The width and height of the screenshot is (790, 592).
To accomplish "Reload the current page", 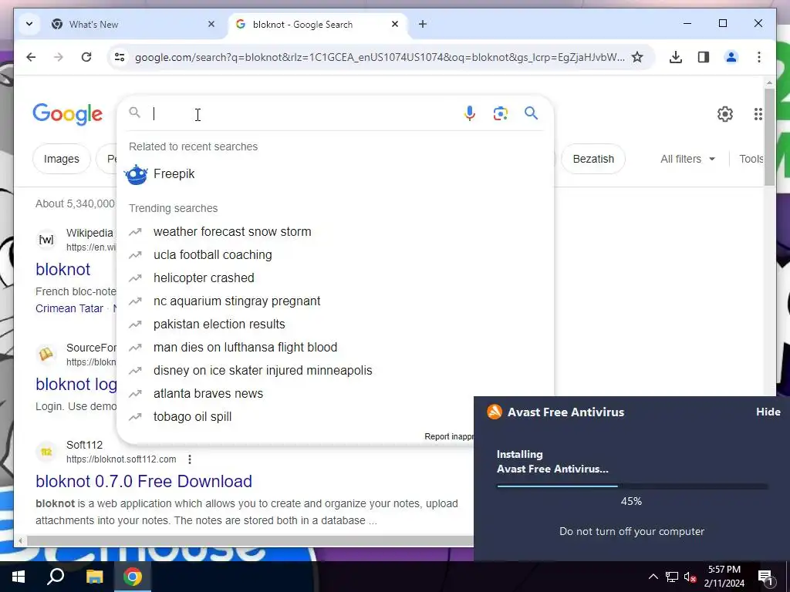I will coord(86,57).
